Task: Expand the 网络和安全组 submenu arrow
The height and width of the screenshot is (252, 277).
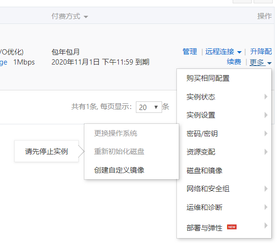Action: 266,189
